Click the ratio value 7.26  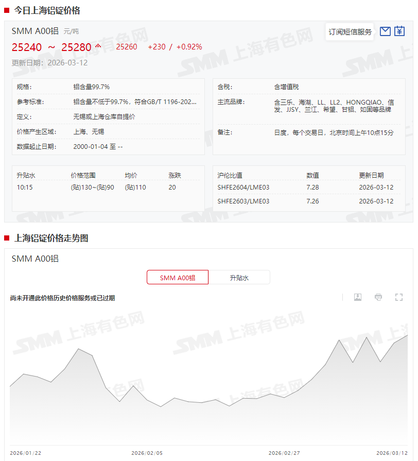[312, 201]
